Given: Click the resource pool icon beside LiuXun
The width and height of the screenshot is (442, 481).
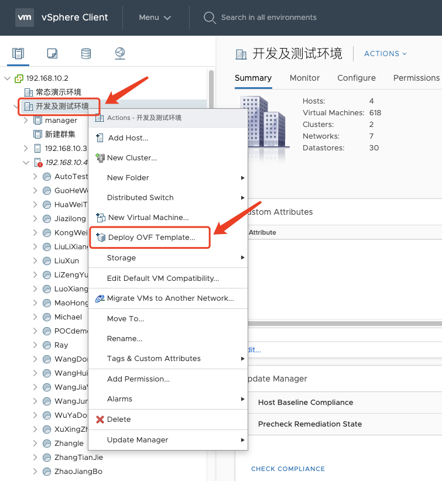Looking at the screenshot, I should [47, 261].
